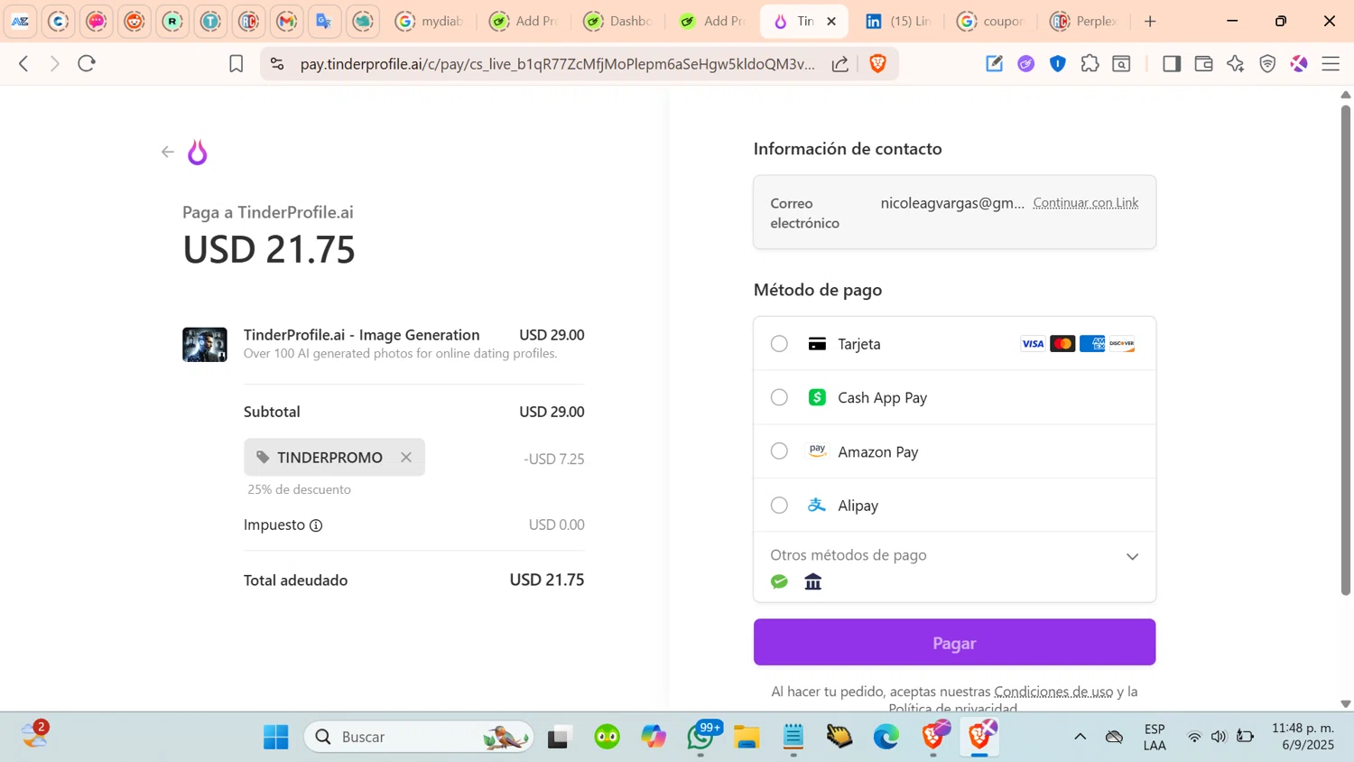Click the credit card icon beside Tarjeta
The width and height of the screenshot is (1354, 762).
click(817, 344)
